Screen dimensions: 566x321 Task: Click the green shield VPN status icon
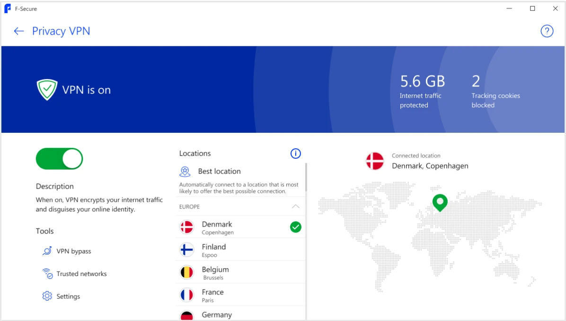[x=47, y=90]
